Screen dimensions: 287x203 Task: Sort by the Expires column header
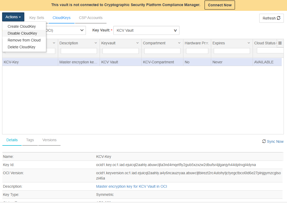pos(219,43)
